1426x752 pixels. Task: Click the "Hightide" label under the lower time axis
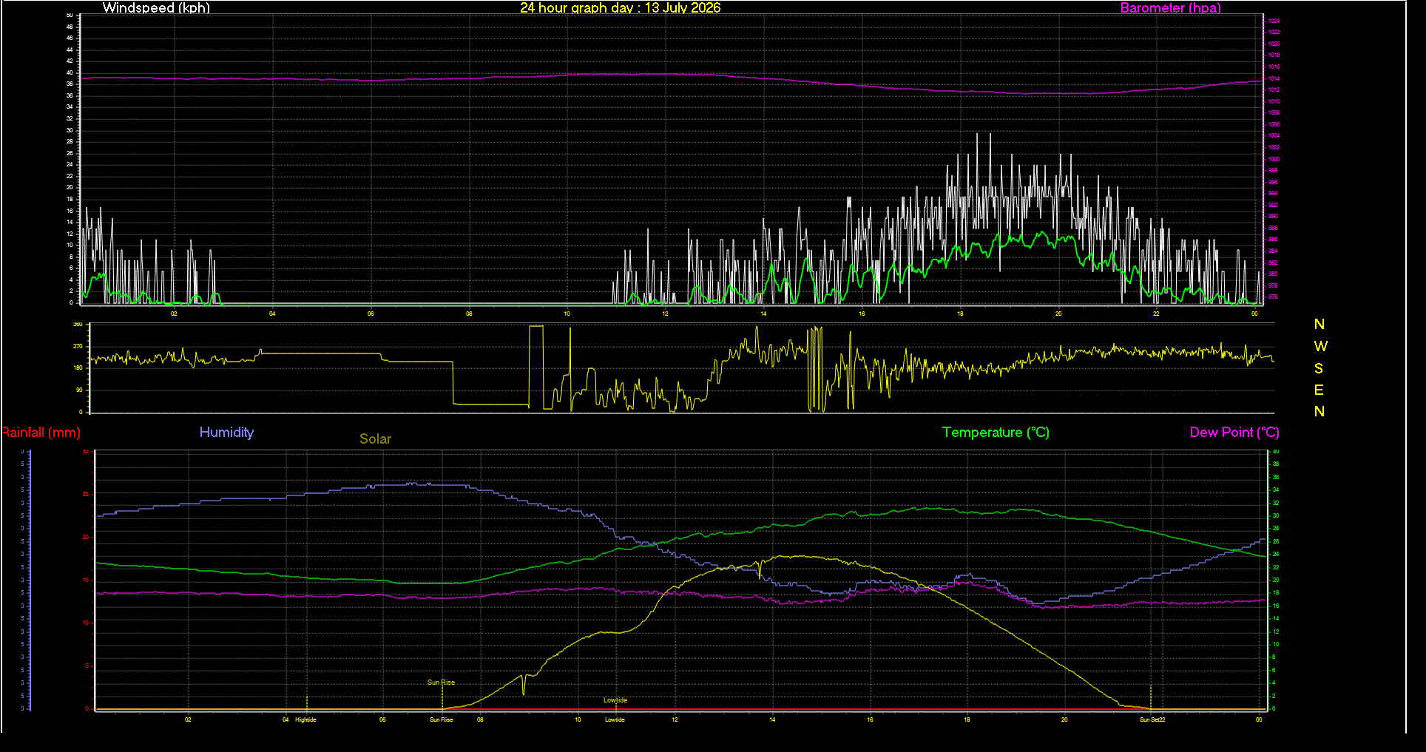[305, 719]
